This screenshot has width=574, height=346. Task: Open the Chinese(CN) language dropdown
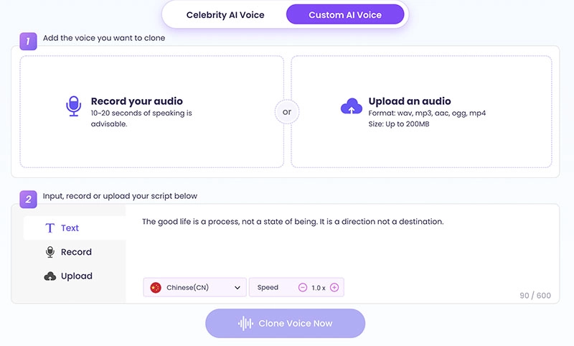(195, 288)
